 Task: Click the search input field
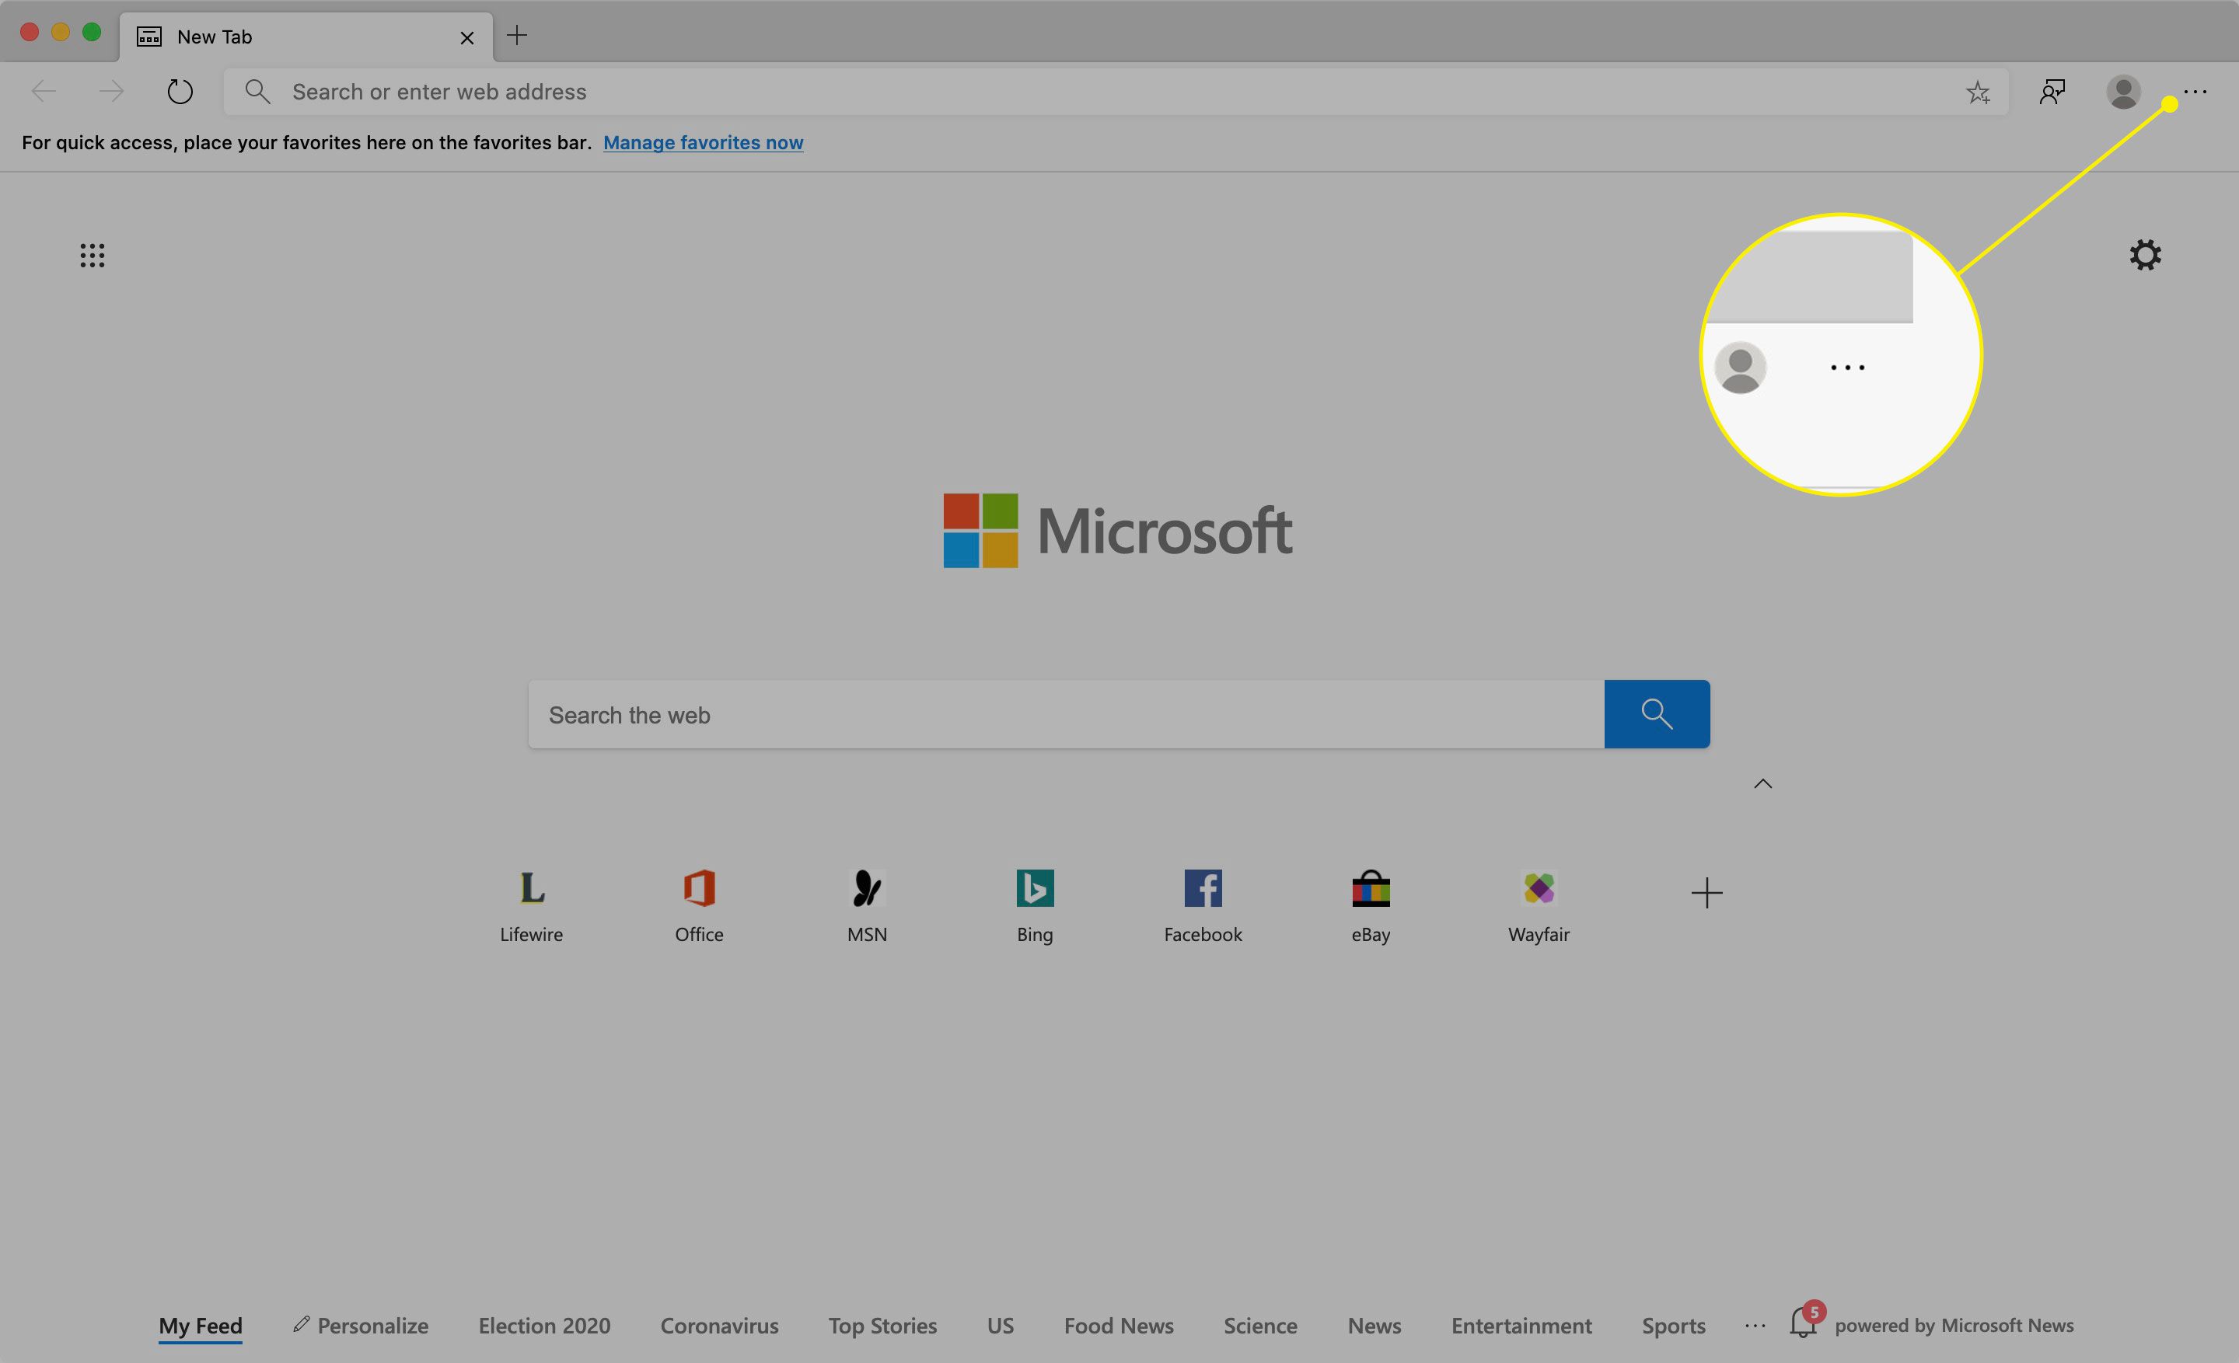coord(1065,713)
